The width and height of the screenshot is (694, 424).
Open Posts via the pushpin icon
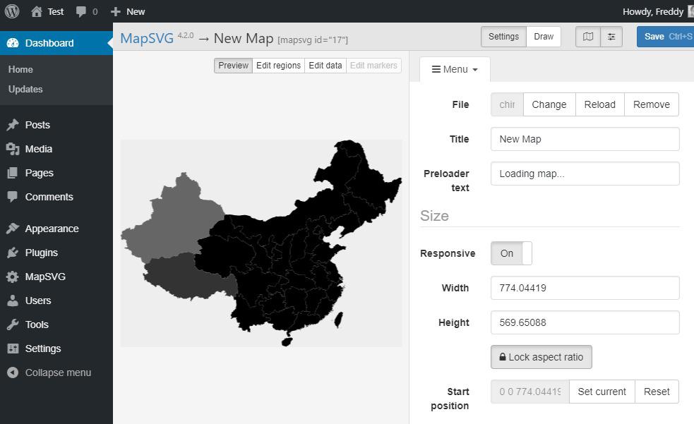click(x=13, y=125)
